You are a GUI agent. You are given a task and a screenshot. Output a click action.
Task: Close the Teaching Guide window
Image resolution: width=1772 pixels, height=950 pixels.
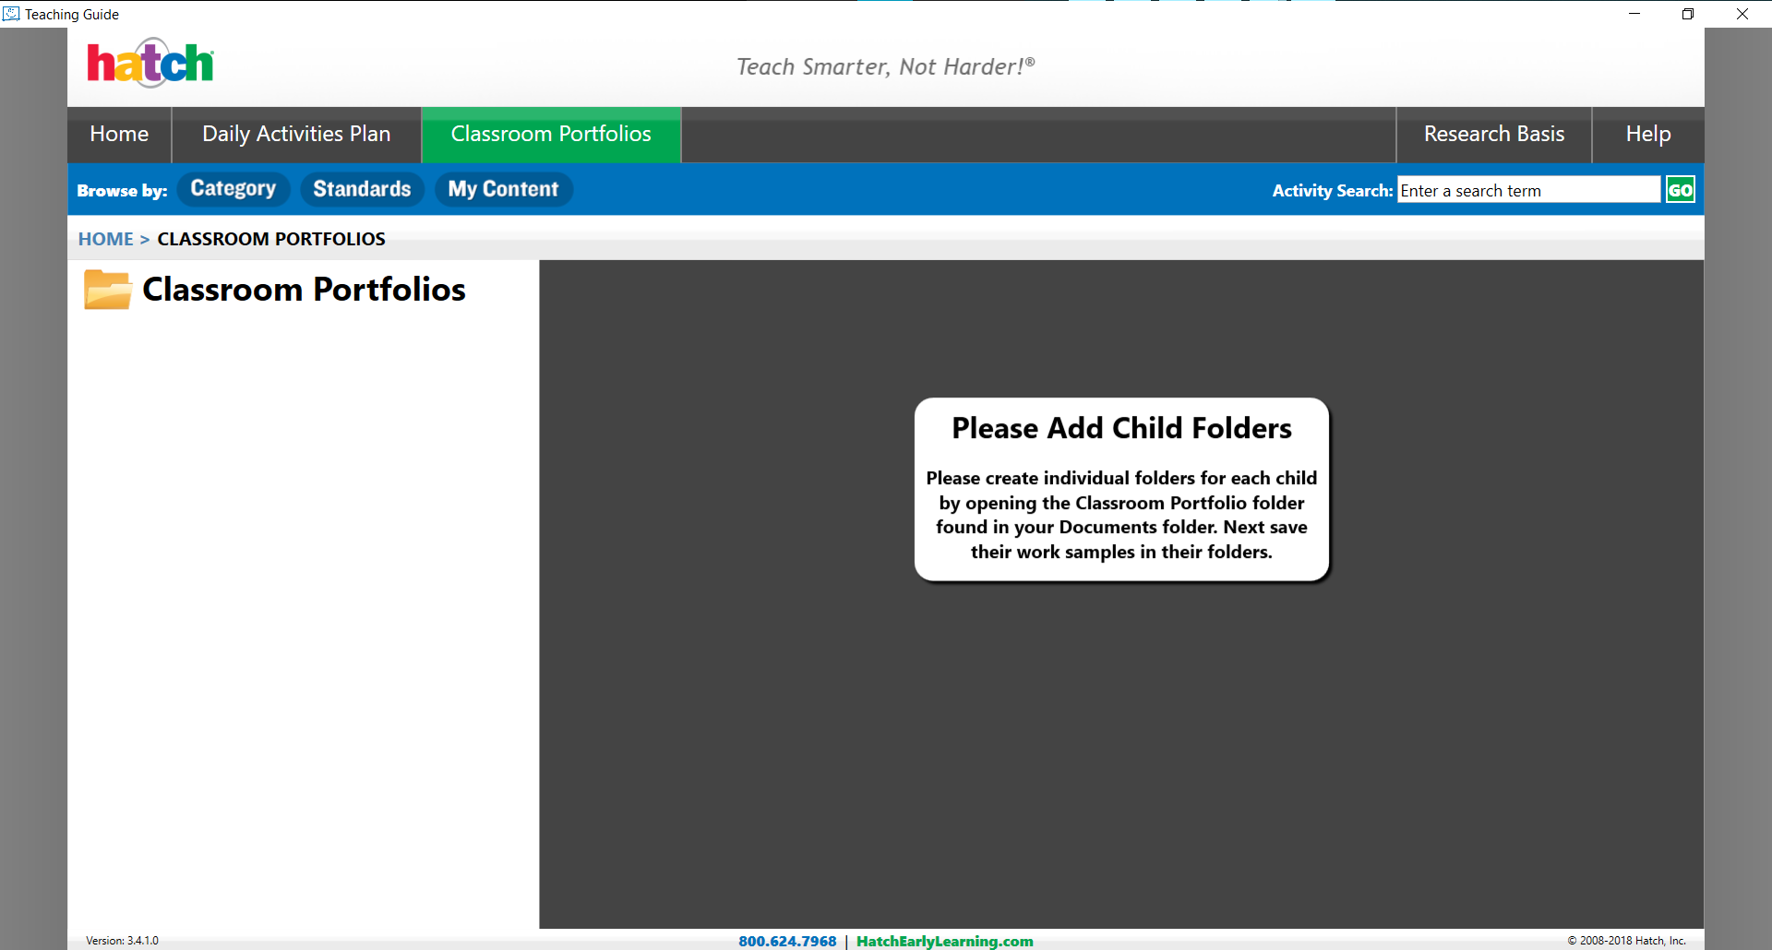click(1742, 14)
